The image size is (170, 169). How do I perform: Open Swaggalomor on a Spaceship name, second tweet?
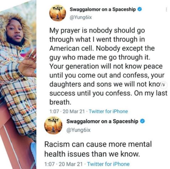(102, 121)
